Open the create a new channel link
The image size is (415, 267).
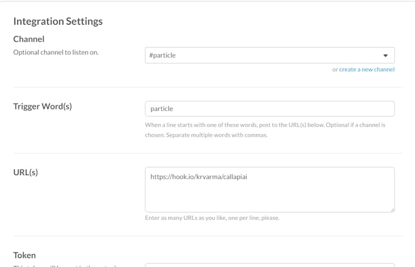[367, 70]
